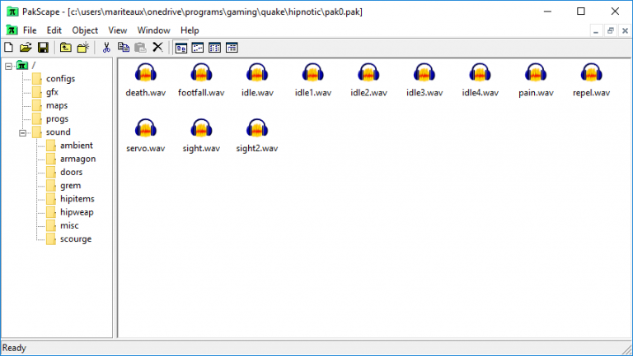
Task: Click the PakScape title bar app icon
Action: click(12, 12)
